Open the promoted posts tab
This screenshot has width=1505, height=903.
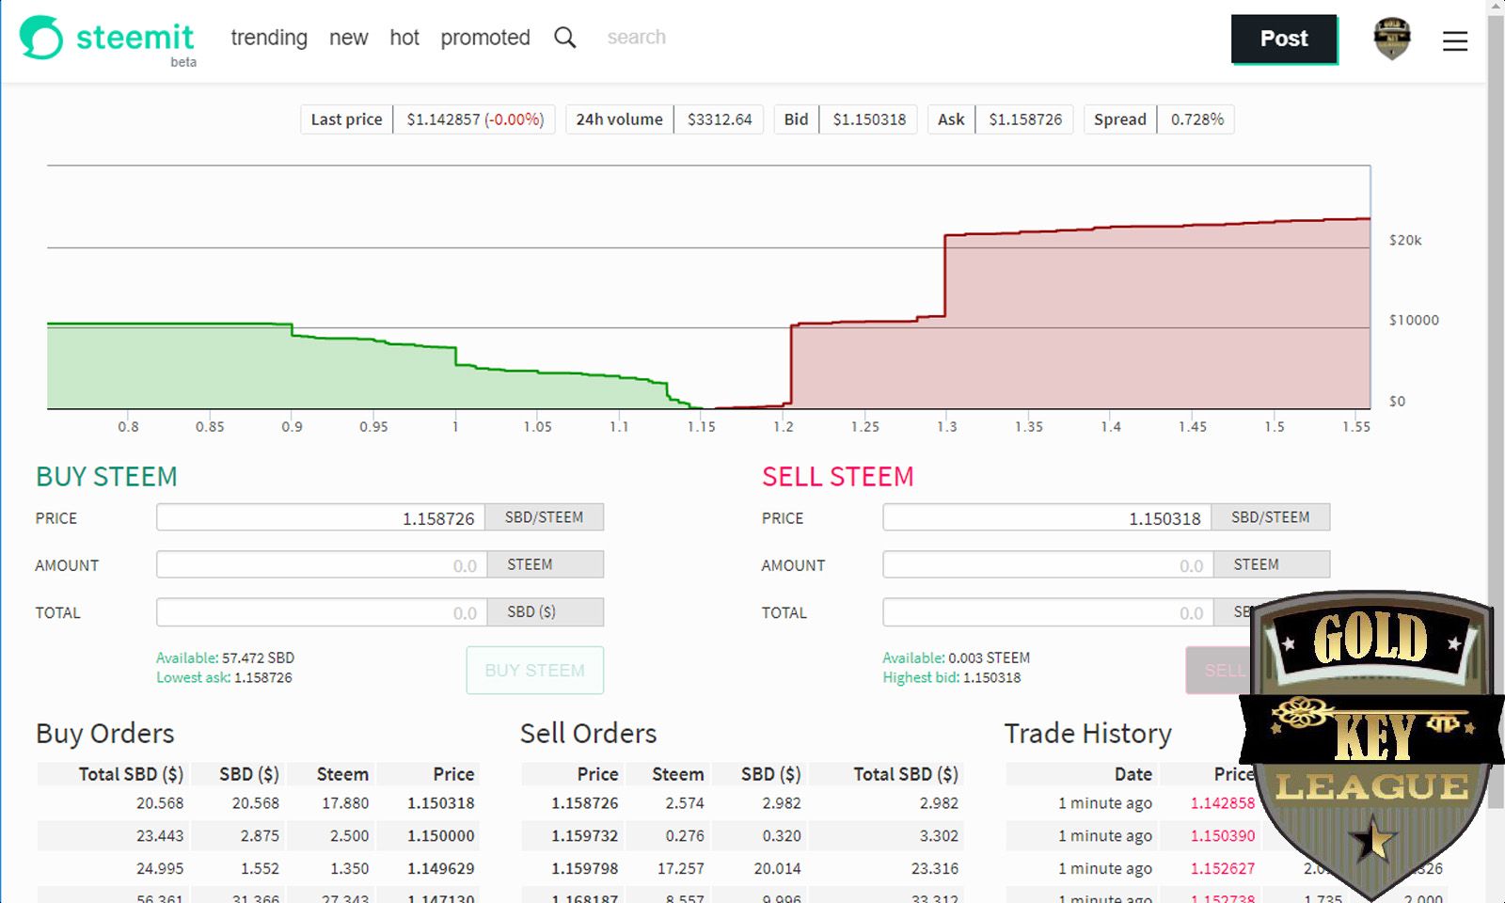point(485,38)
